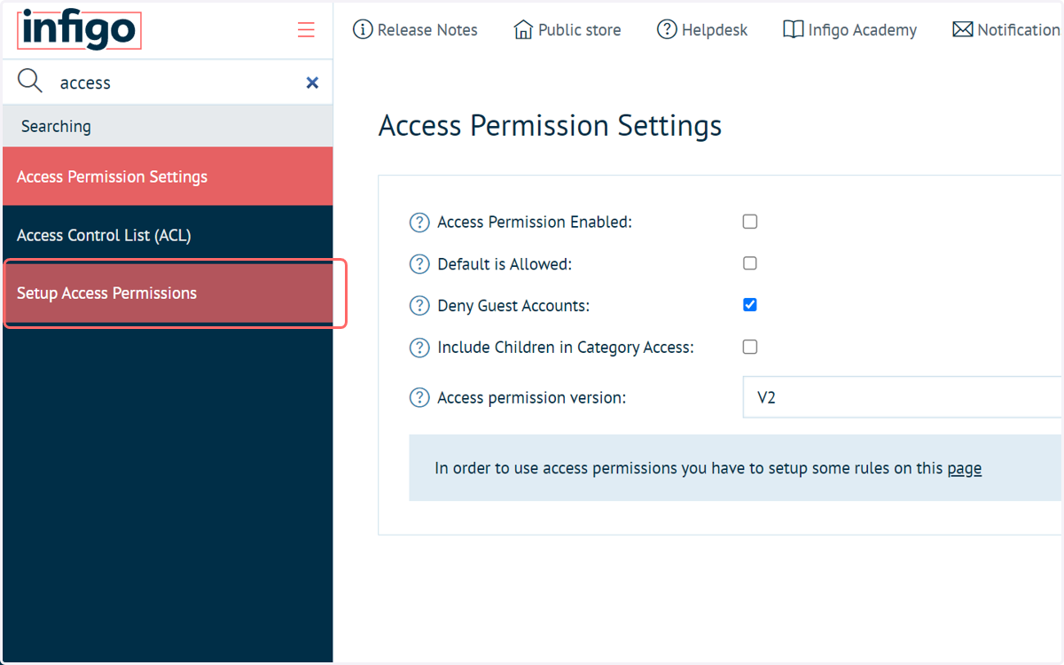
Task: Enable the Access Permission Enabled checkbox
Action: click(750, 222)
